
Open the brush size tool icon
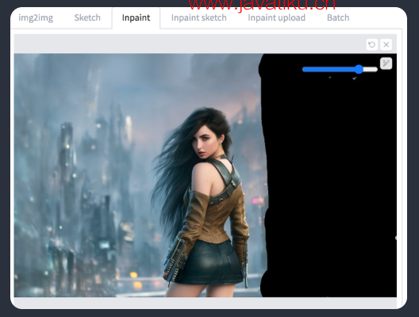click(x=386, y=63)
